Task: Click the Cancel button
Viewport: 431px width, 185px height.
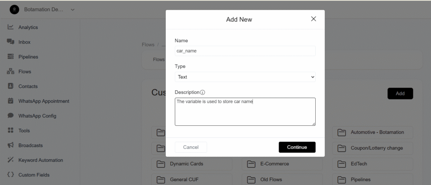Action: pos(191,147)
